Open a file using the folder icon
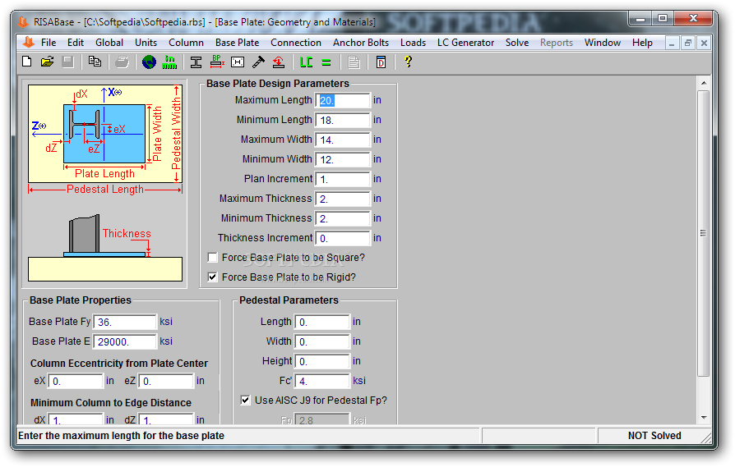This screenshot has width=735, height=467. pos(48,62)
